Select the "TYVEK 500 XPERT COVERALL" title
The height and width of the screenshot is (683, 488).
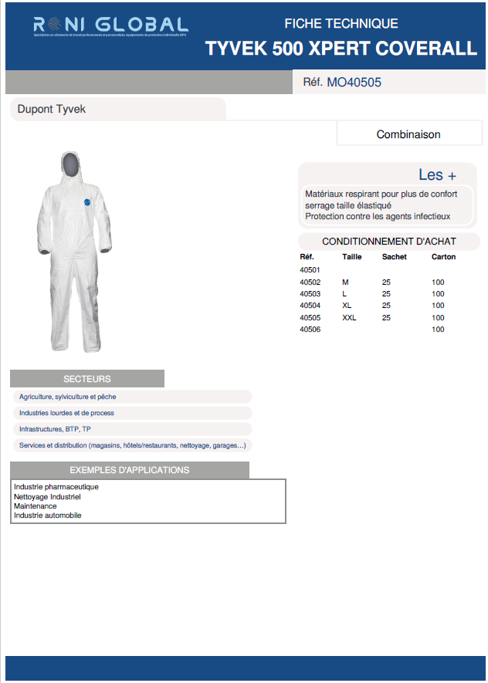[x=341, y=49]
